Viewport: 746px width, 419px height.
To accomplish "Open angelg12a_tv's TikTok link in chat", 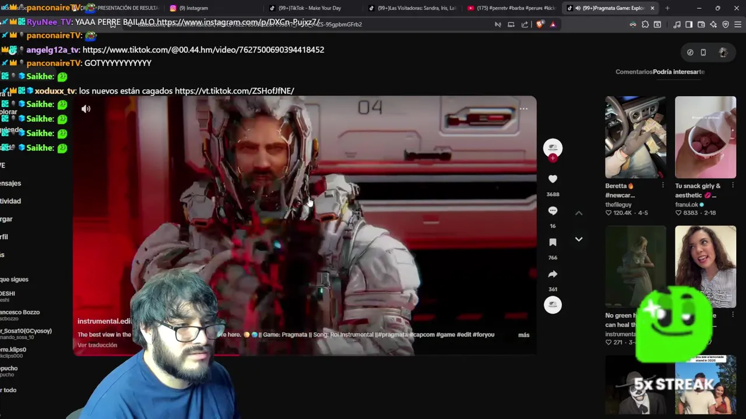I will (x=203, y=49).
